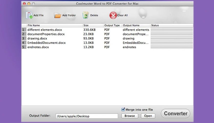Click the Delete recycle bin icon

pyautogui.click(x=85, y=15)
